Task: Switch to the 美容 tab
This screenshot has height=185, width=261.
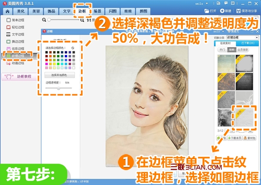Action: [36, 11]
